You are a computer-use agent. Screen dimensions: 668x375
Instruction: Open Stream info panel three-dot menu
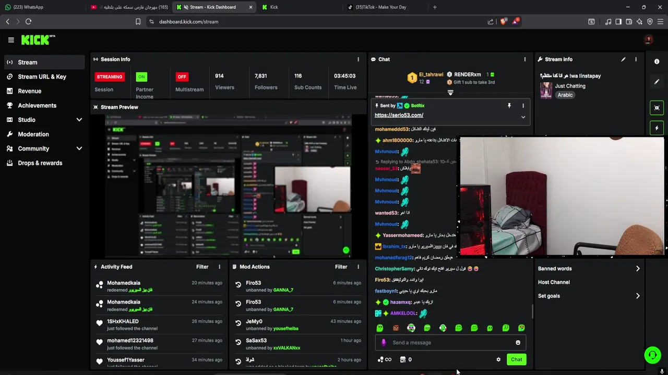pos(636,59)
